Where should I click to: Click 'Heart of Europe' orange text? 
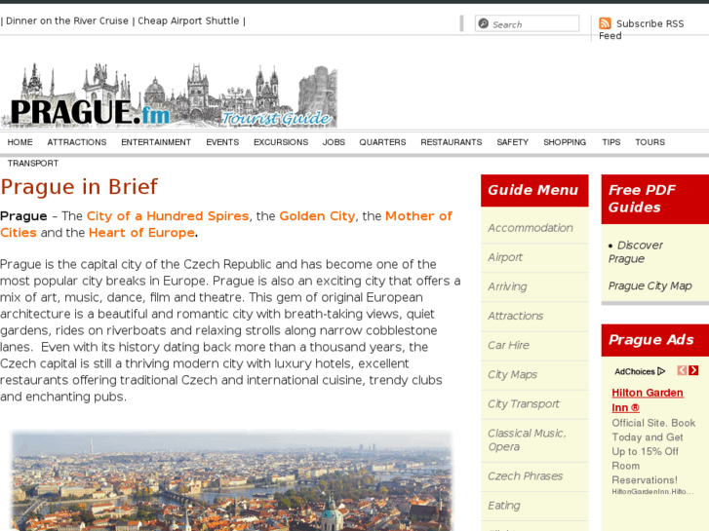pos(141,233)
